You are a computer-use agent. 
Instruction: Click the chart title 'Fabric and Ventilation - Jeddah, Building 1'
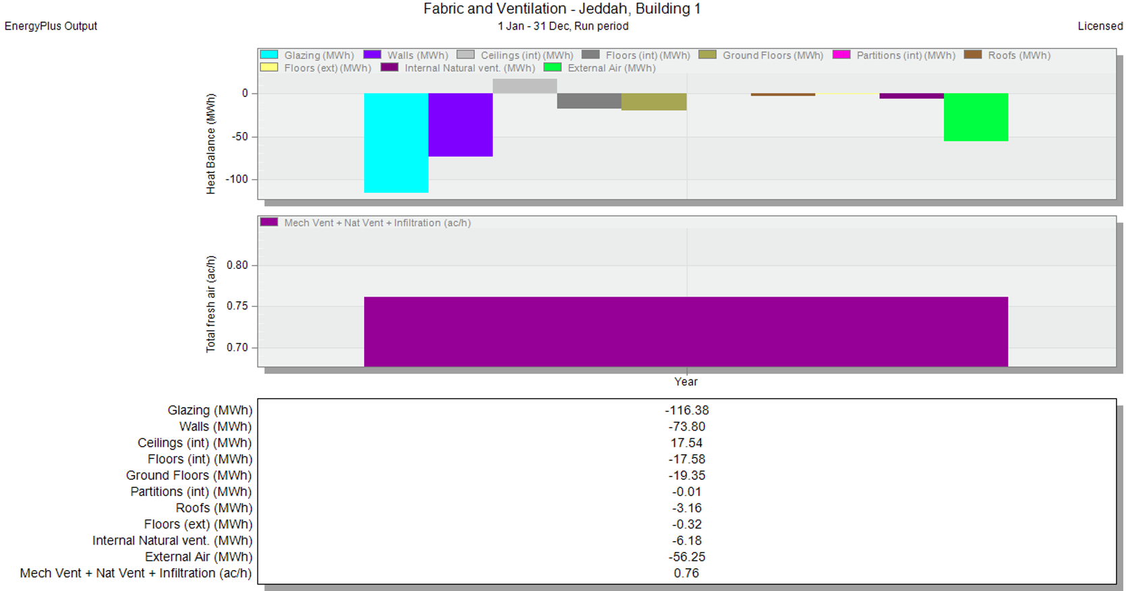coord(562,9)
